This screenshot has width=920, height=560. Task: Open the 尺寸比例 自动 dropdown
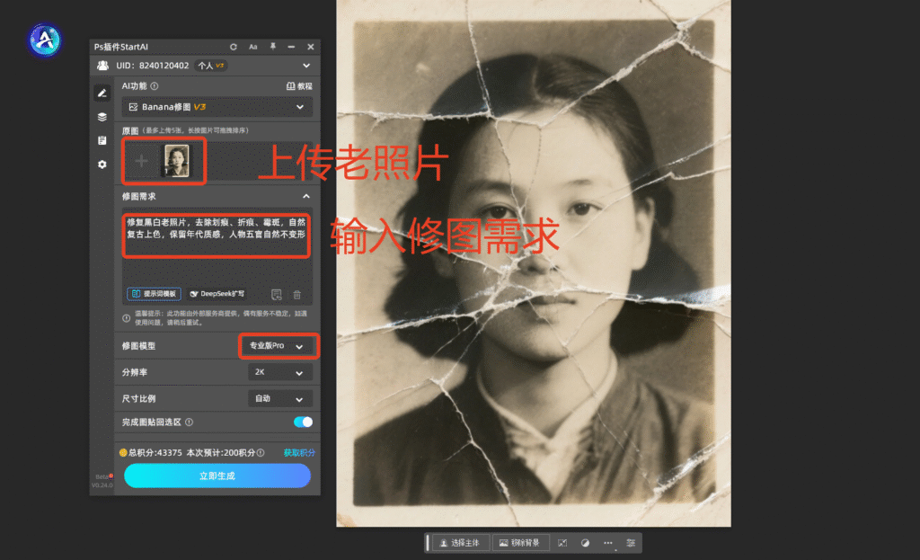pyautogui.click(x=279, y=398)
